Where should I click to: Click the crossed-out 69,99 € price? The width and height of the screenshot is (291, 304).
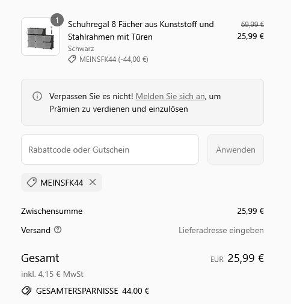253,25
